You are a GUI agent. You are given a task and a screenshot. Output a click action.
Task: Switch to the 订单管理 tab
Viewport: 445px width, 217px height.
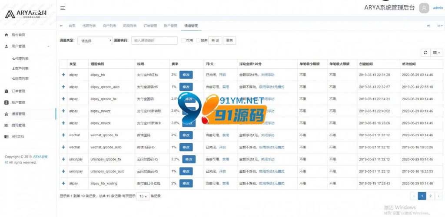[x=150, y=26]
